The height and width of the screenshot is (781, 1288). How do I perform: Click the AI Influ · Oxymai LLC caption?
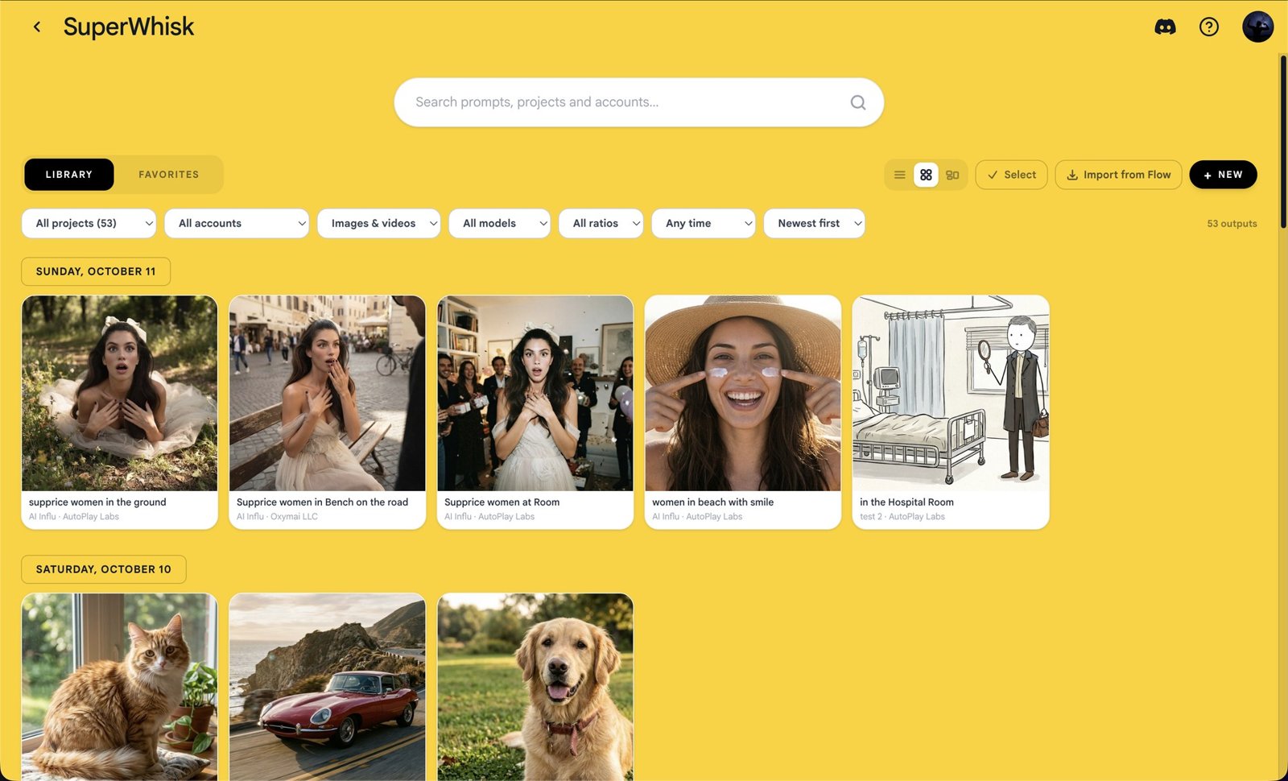point(277,517)
